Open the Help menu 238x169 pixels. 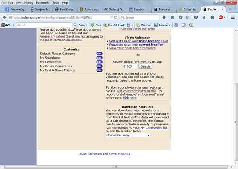click(x=65, y=3)
